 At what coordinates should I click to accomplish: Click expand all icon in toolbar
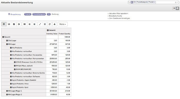pyautogui.click(x=45, y=24)
